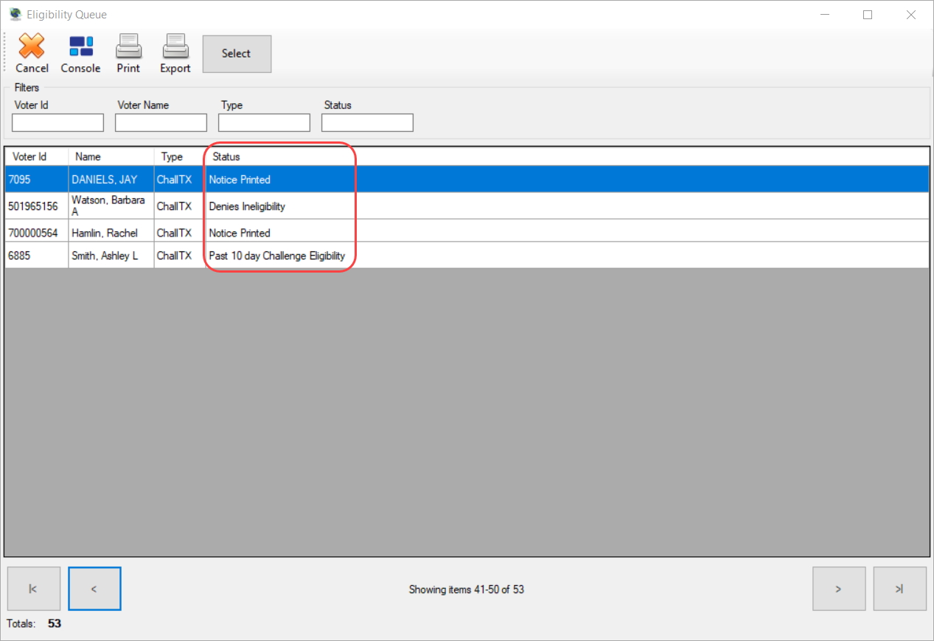
Task: Click ChallTX type for Watson, Barbara A
Action: click(x=180, y=206)
